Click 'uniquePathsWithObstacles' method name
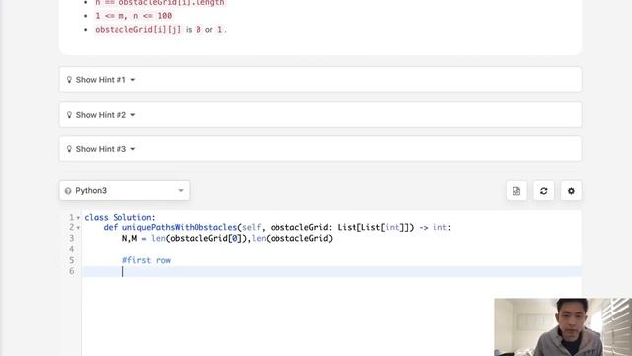This screenshot has height=356, width=632. pyautogui.click(x=180, y=228)
